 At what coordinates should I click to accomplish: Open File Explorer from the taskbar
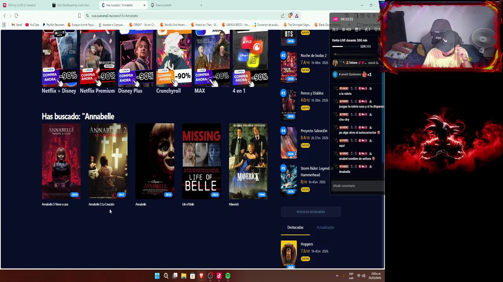coord(184,276)
